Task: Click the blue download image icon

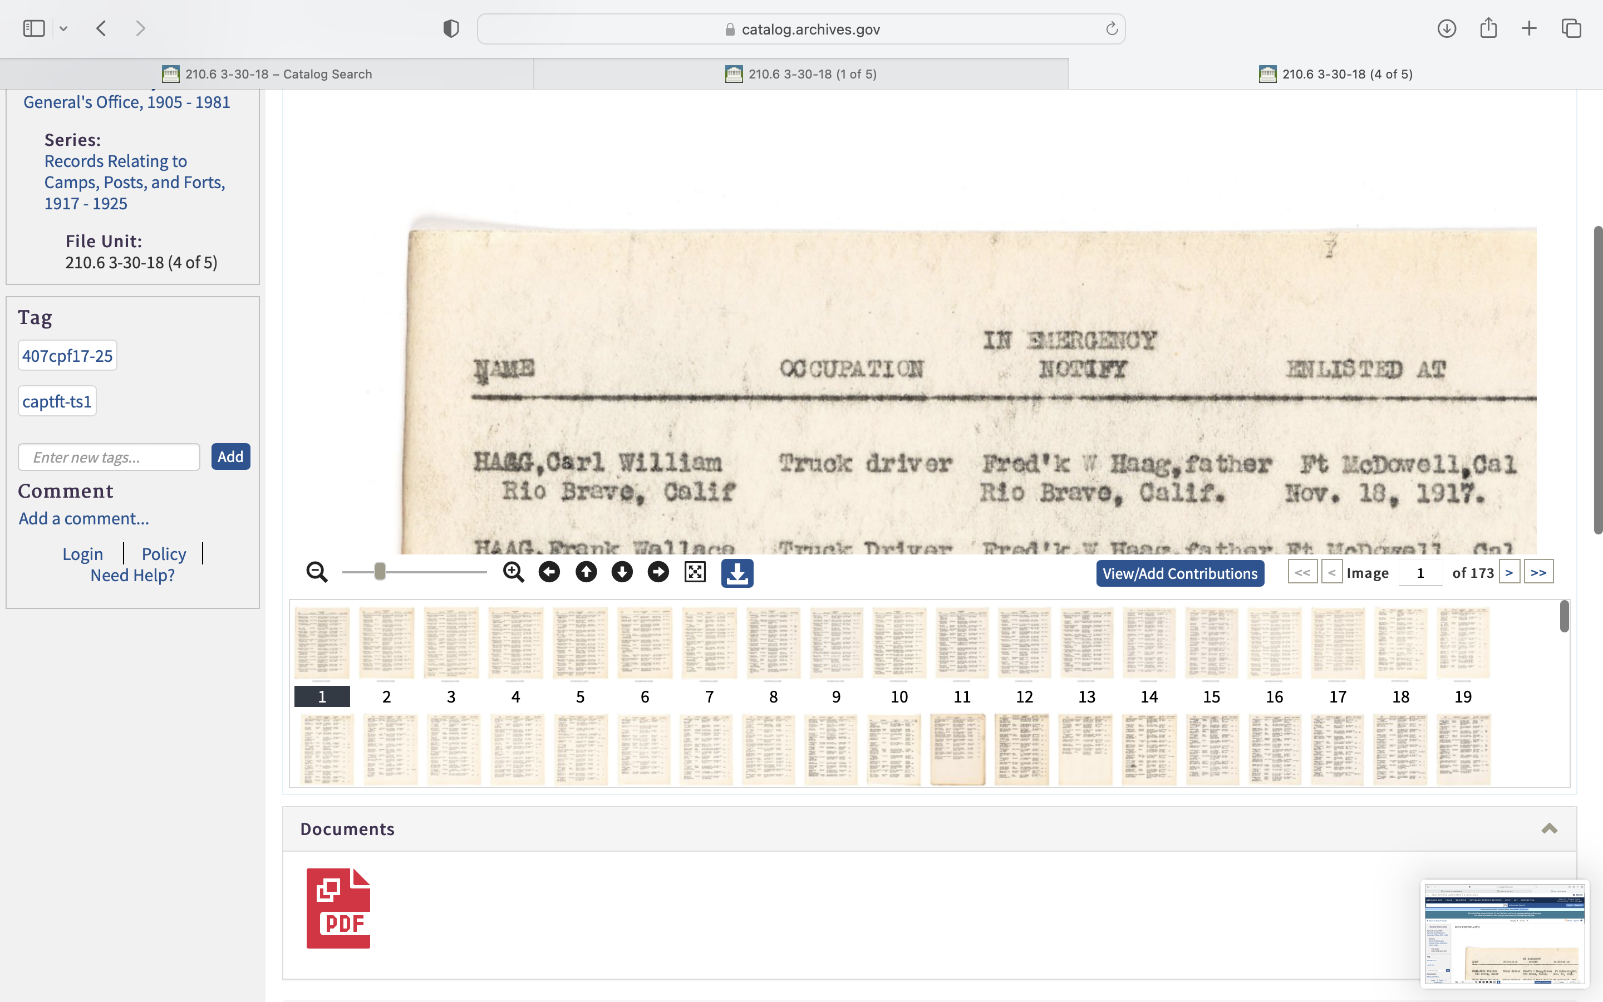Action: pyautogui.click(x=737, y=573)
